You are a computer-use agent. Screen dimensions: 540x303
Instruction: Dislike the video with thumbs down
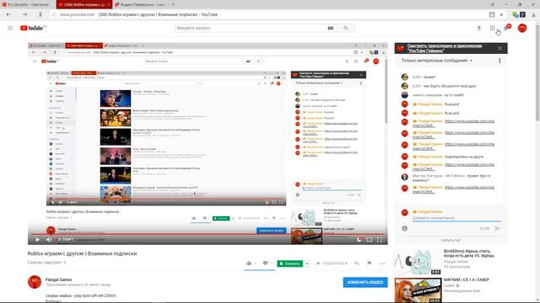pos(266,263)
